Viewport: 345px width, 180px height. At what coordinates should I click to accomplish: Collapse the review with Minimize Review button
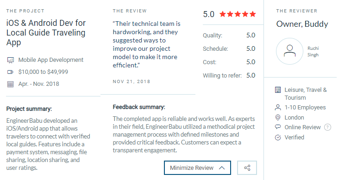[197, 168]
